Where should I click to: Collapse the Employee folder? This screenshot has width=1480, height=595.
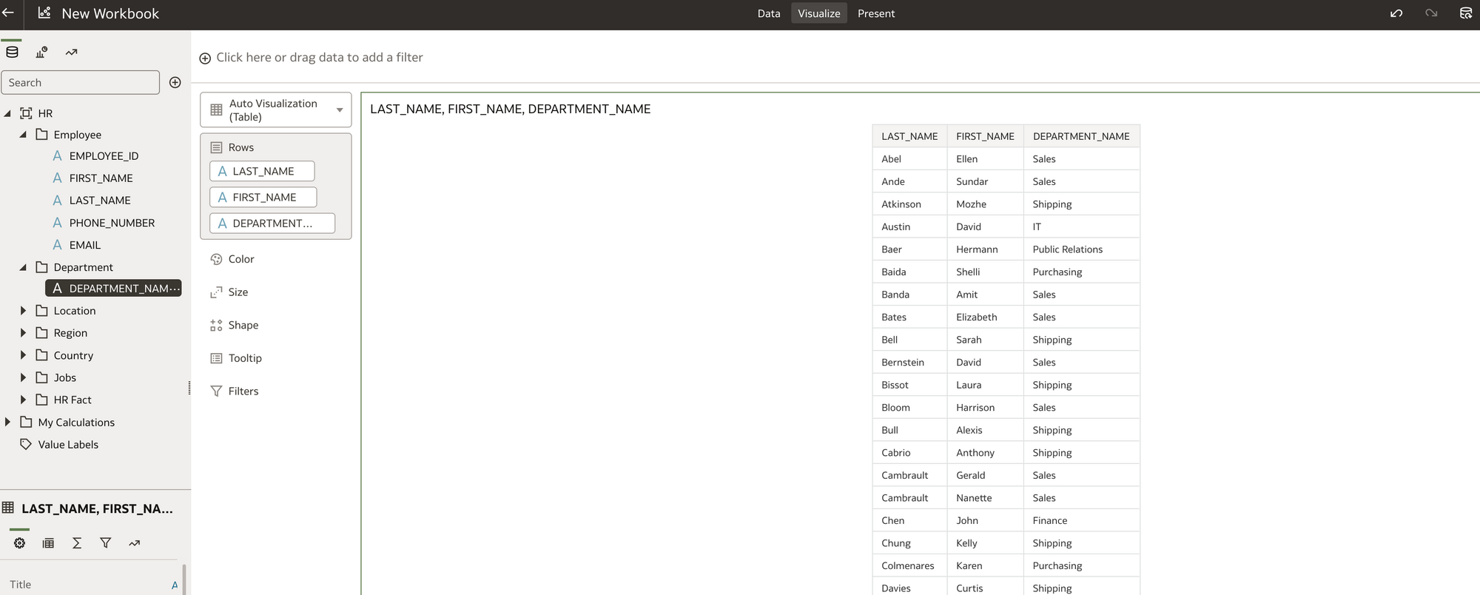[x=23, y=135]
